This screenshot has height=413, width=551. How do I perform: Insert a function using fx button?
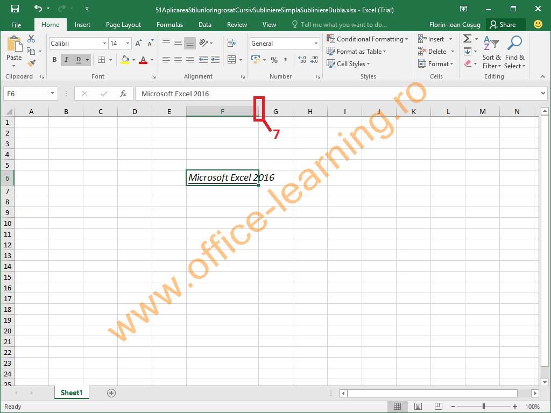point(123,94)
